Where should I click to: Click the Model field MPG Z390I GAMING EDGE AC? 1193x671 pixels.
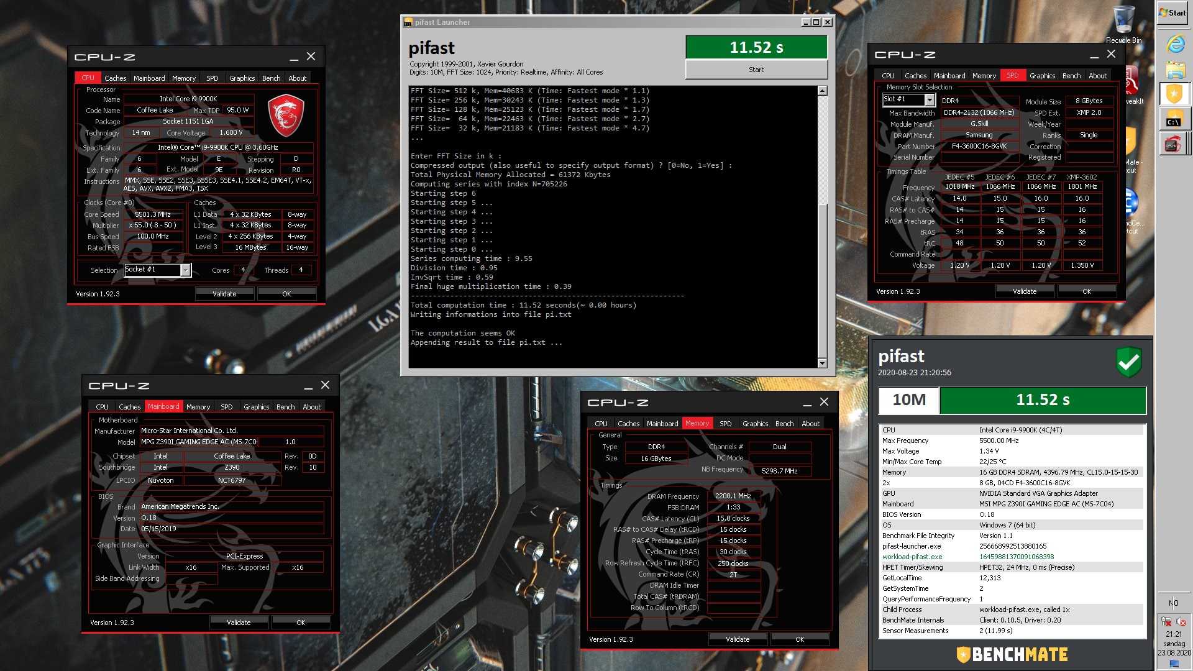199,442
